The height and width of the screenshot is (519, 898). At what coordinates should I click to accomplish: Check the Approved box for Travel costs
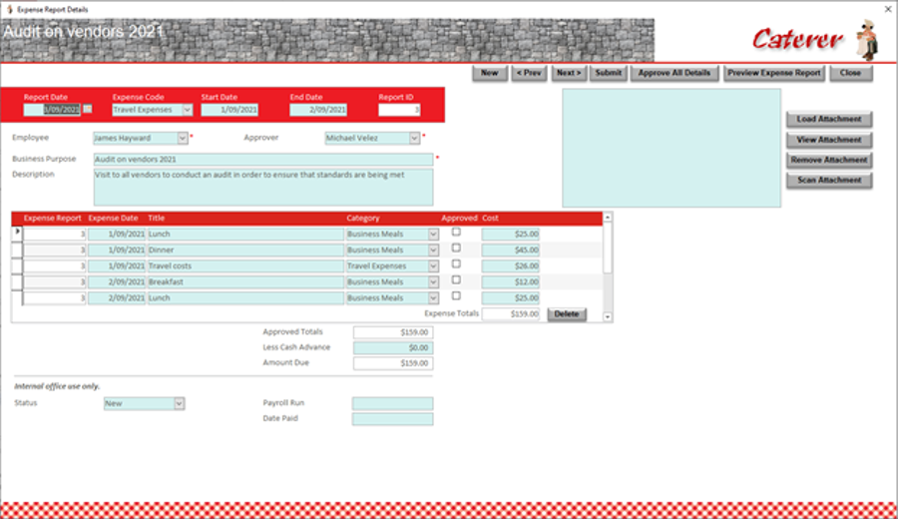(456, 264)
